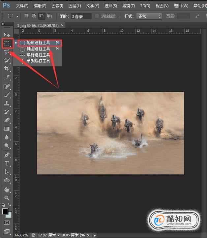Select the Gradient tool

[x=7, y=129]
